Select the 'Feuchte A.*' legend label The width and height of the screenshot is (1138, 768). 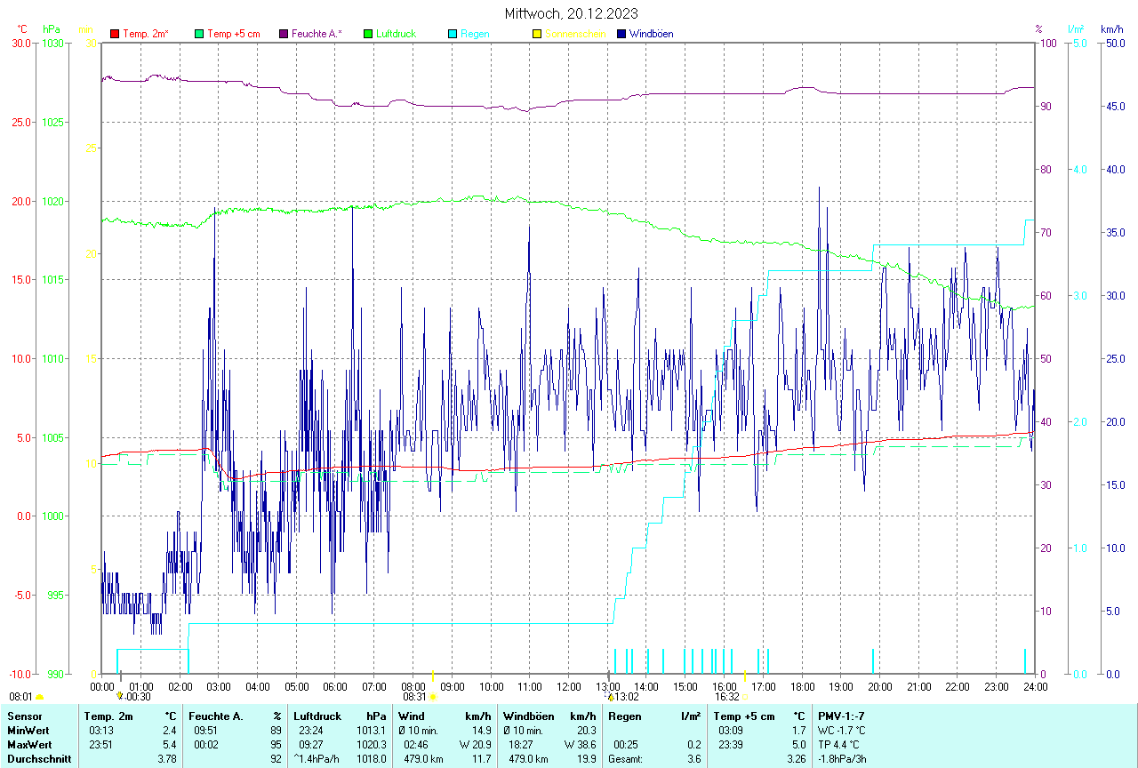317,34
